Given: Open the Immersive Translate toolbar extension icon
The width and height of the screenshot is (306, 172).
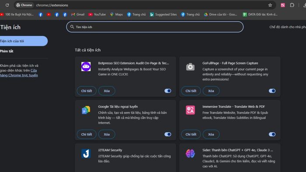Looking at the screenshot, I should coord(282,5).
